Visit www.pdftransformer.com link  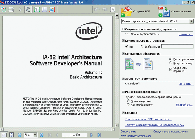point(136,136)
